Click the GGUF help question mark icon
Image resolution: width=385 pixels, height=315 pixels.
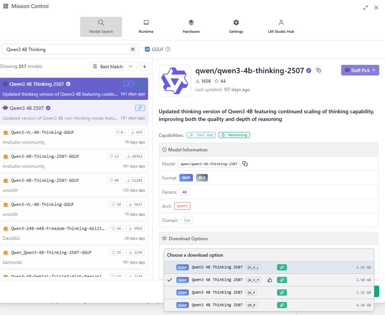pos(168,49)
